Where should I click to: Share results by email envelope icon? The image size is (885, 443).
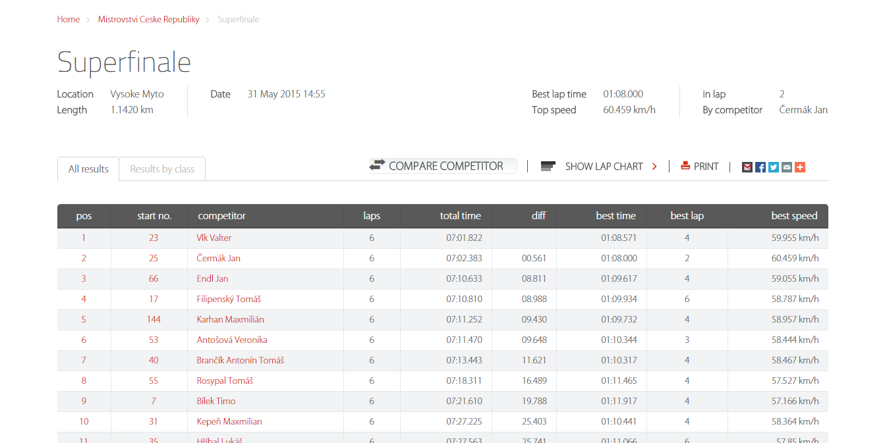coord(786,167)
